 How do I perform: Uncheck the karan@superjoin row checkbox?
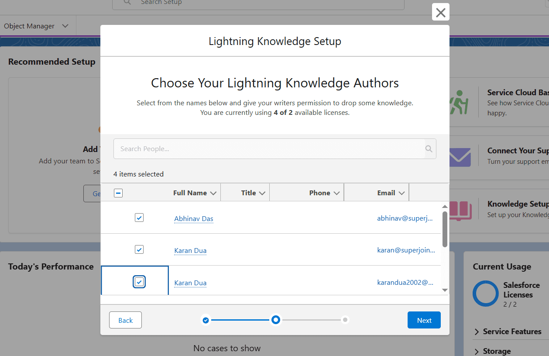point(139,249)
